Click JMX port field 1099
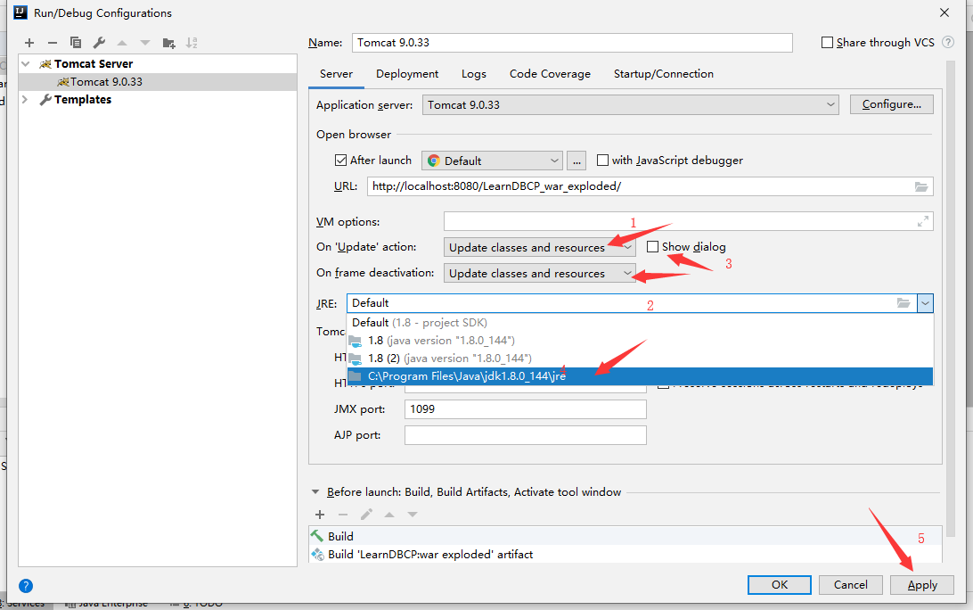Image resolution: width=973 pixels, height=610 pixels. pyautogui.click(x=526, y=409)
